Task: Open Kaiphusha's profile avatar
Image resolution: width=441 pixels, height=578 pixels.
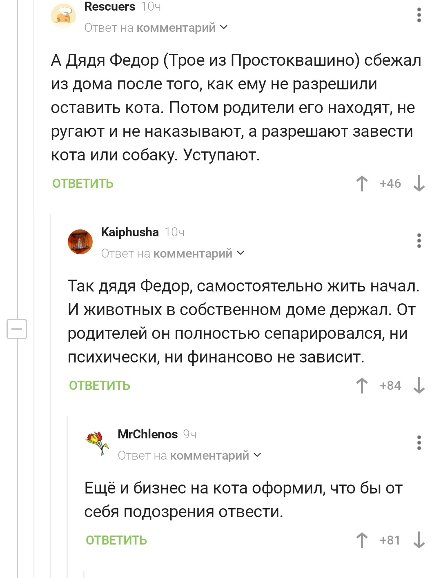Action: [x=80, y=242]
